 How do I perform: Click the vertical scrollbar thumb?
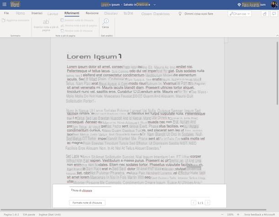click(x=277, y=73)
